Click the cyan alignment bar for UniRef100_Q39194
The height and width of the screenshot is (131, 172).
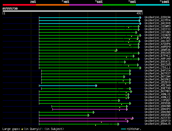pos(89,17)
